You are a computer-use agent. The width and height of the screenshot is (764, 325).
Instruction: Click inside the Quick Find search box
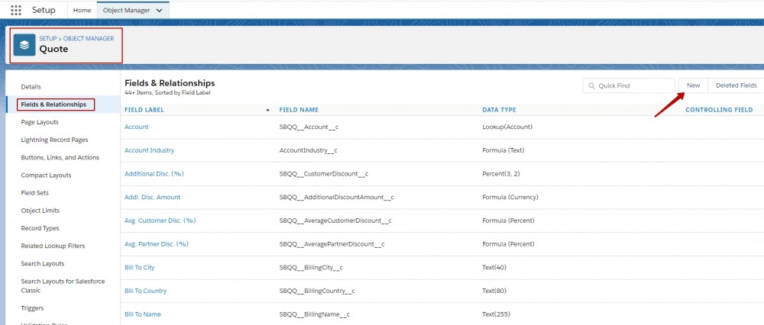629,85
